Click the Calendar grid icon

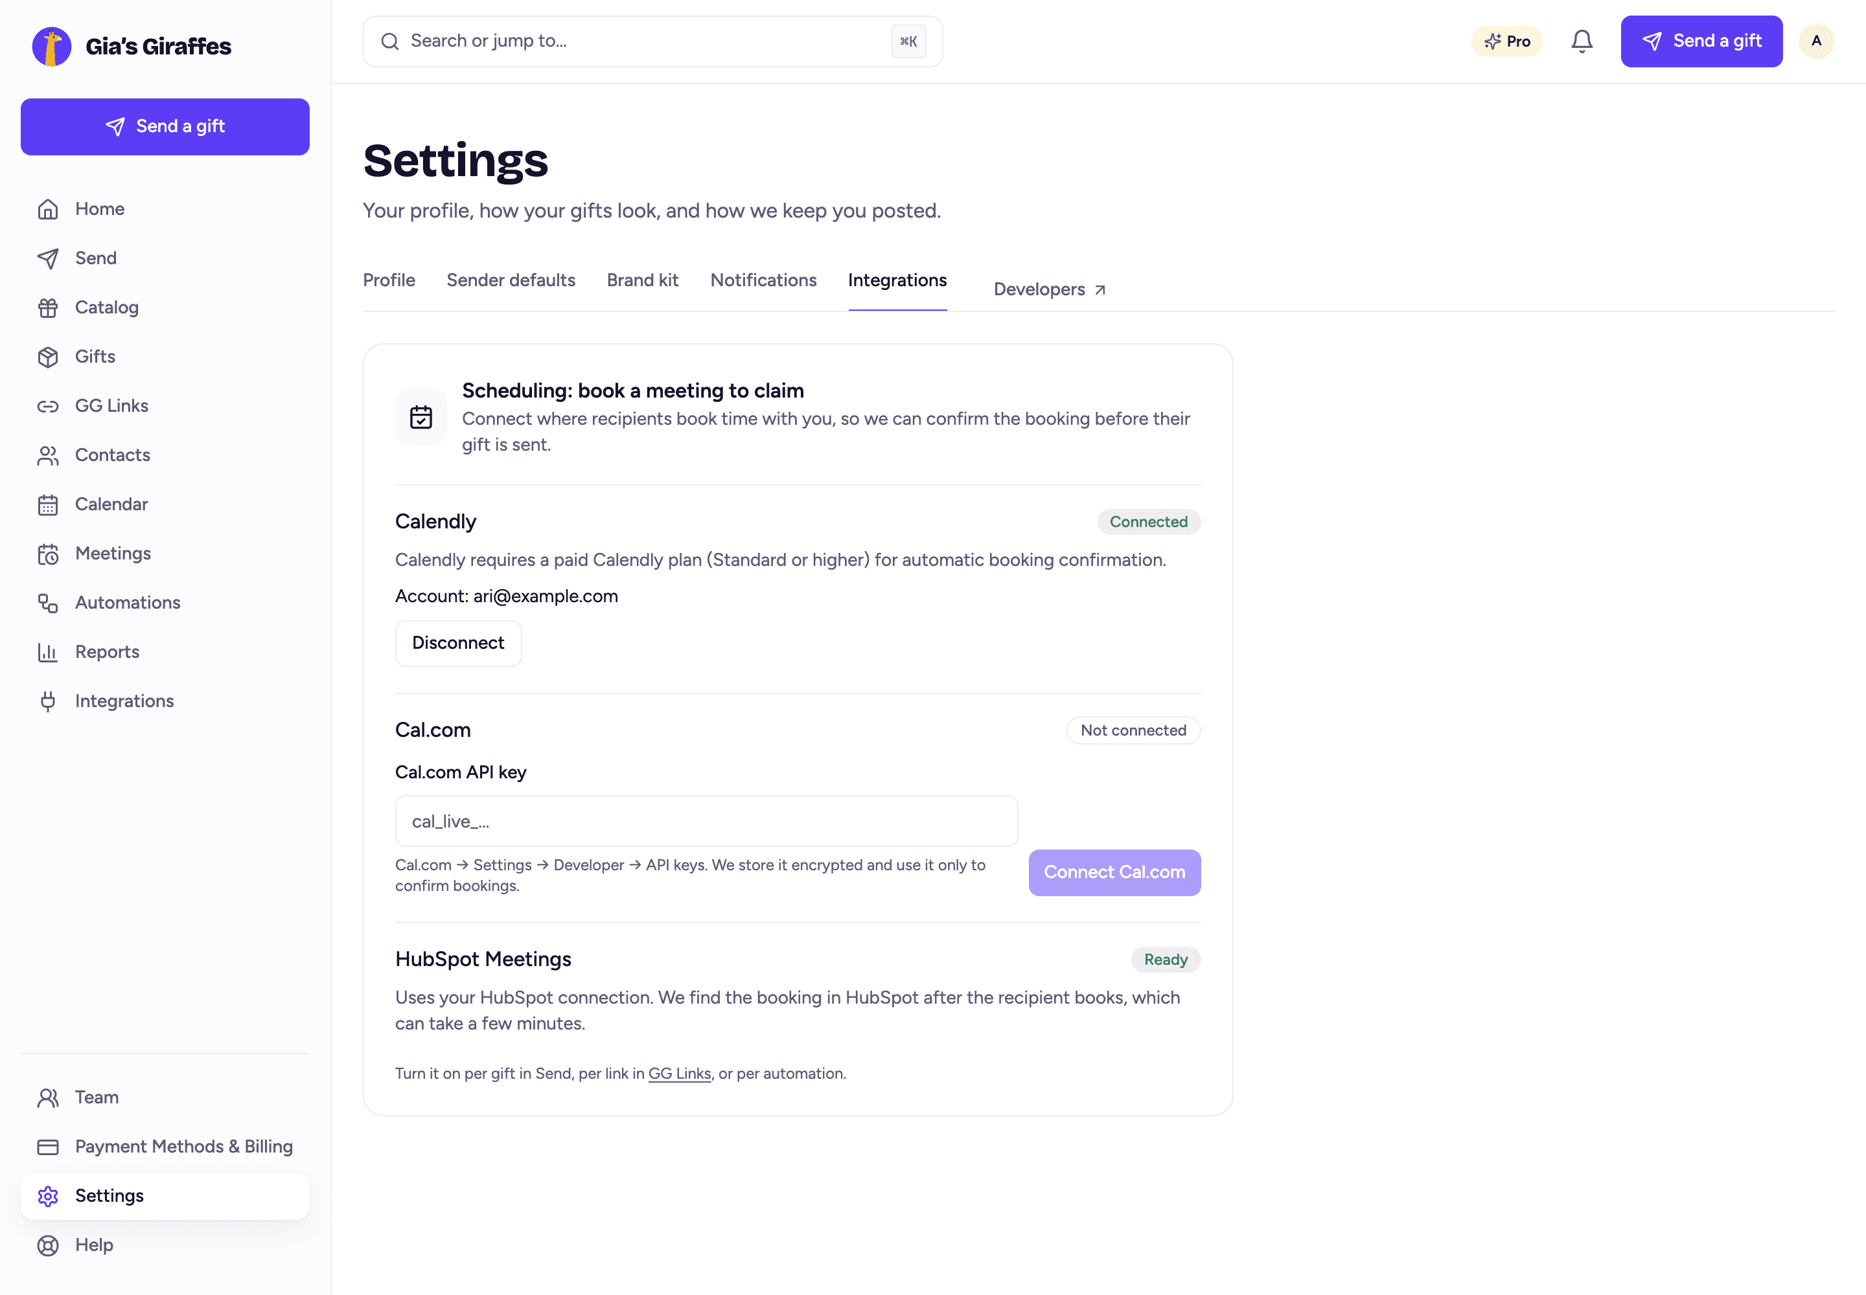tap(48, 504)
